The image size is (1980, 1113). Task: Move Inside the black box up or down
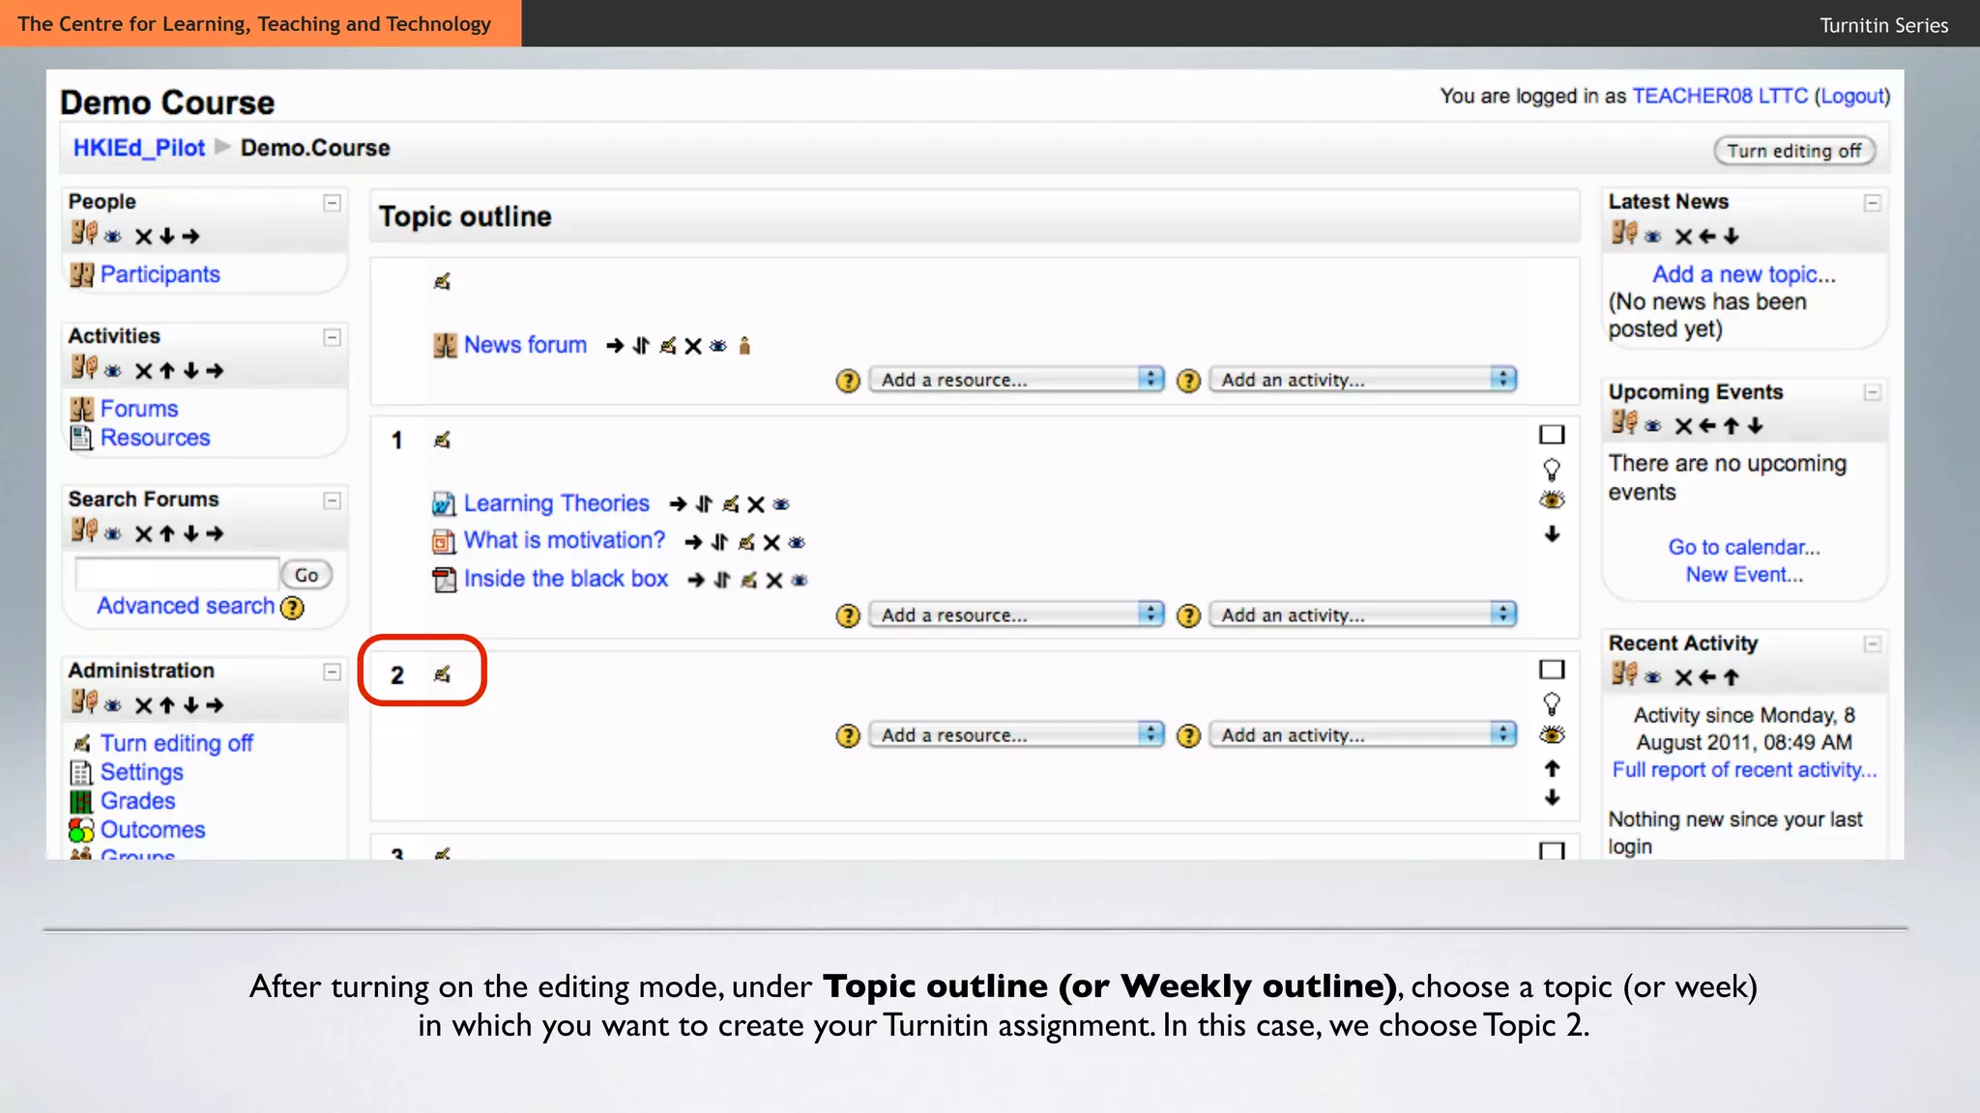click(722, 581)
